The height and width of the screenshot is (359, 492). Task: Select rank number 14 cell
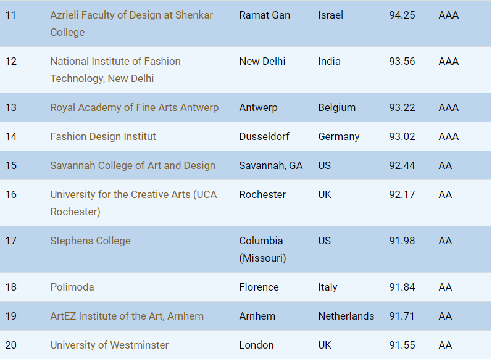[10, 136]
